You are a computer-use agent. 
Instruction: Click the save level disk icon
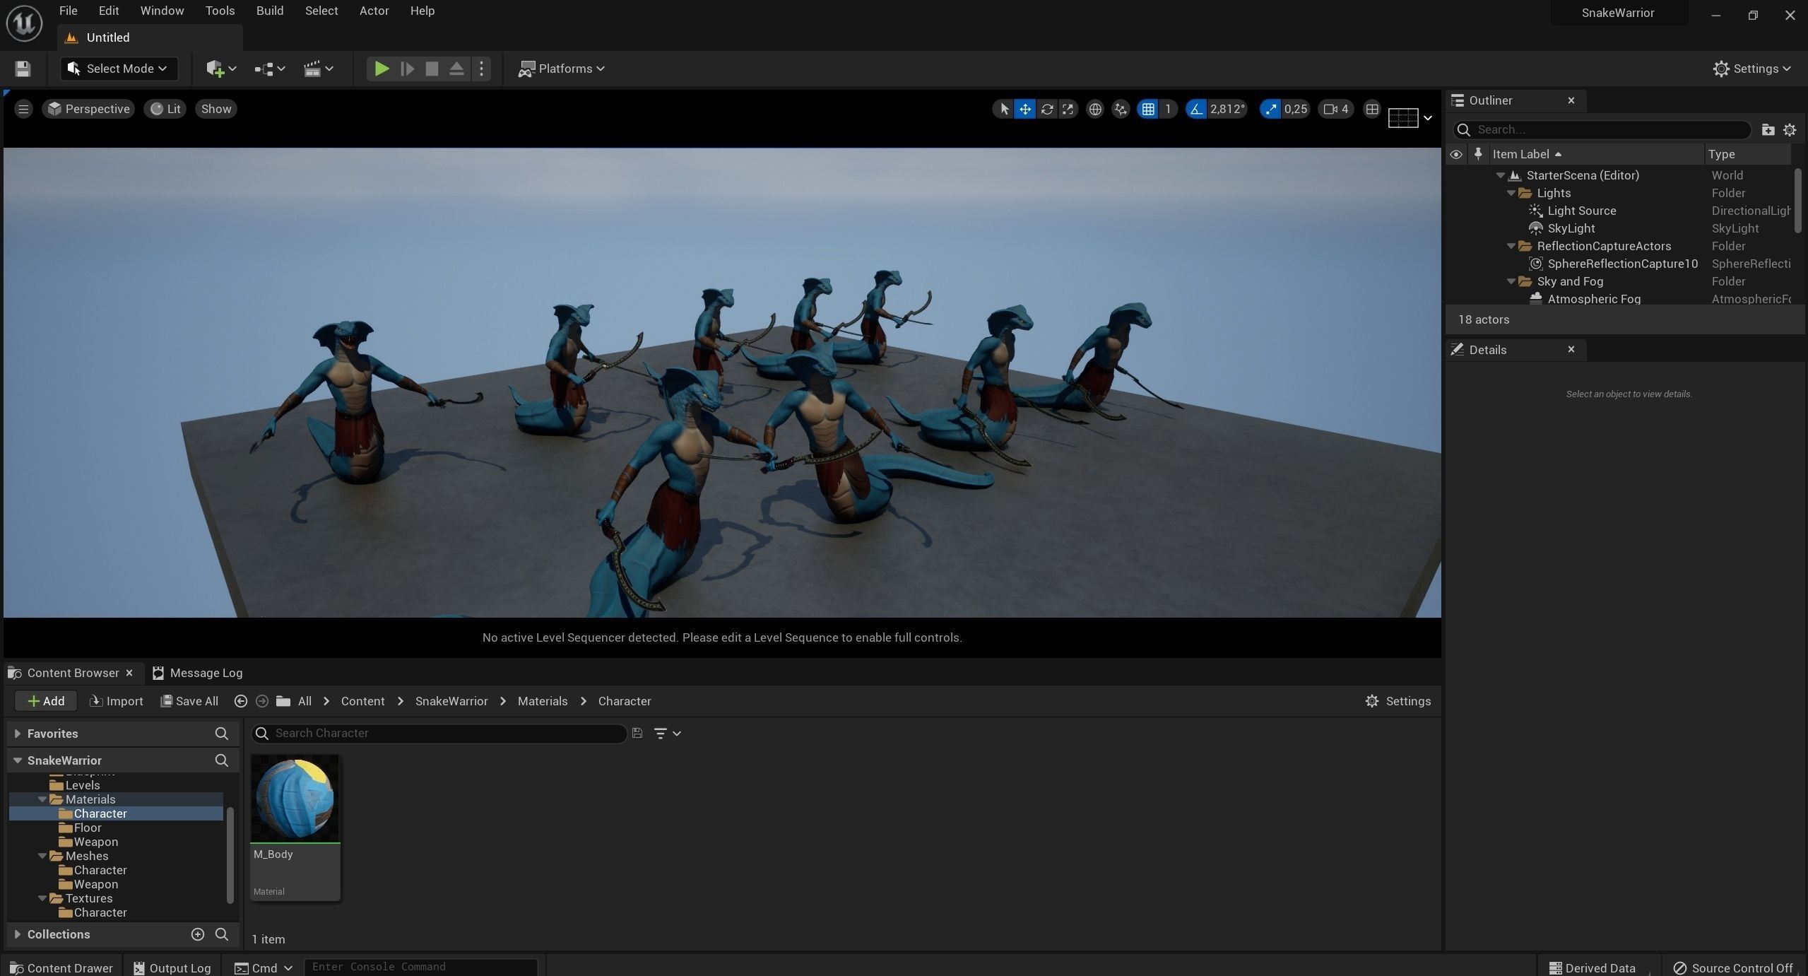click(23, 69)
